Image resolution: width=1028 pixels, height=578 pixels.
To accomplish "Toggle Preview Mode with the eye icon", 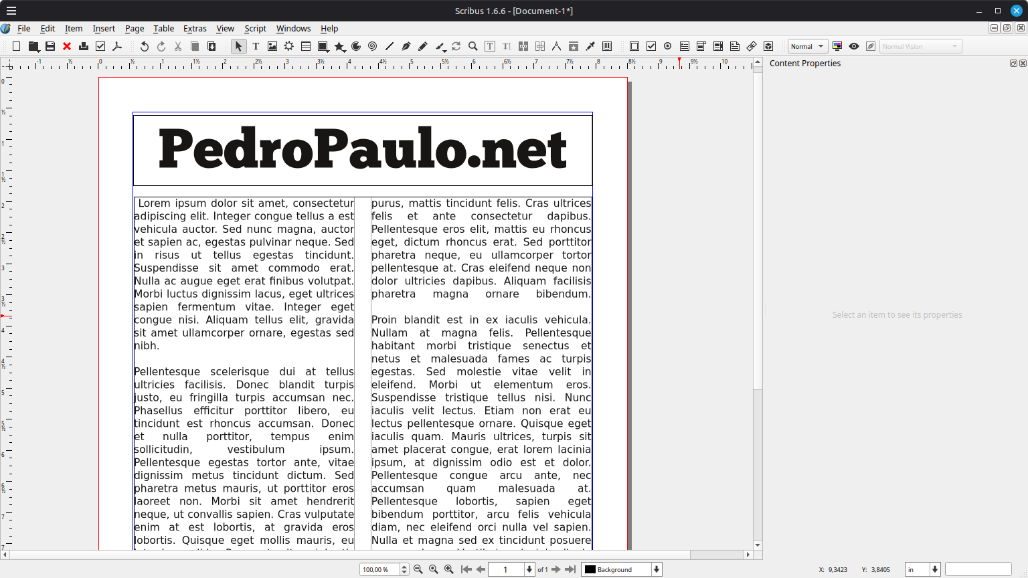I will [x=854, y=46].
